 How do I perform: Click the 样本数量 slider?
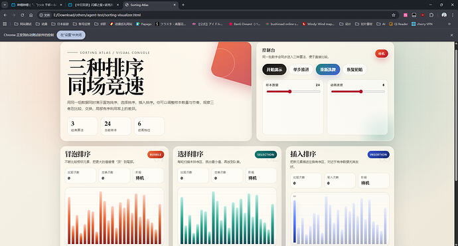click(x=293, y=92)
